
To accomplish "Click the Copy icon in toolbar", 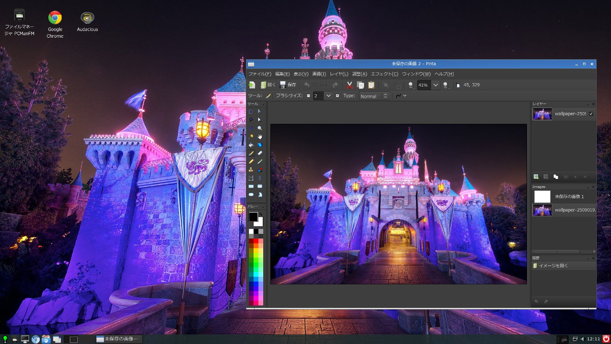I will click(360, 85).
